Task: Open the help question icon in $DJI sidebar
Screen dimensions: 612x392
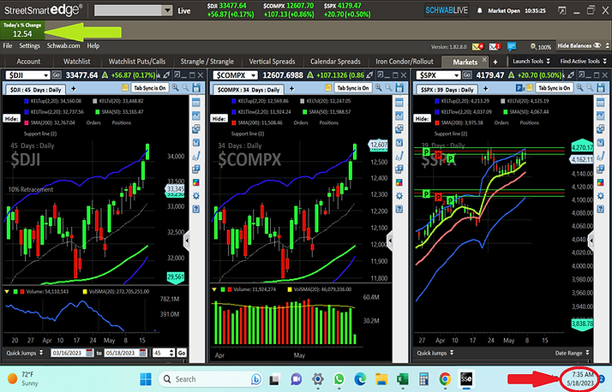Action: click(x=196, y=209)
